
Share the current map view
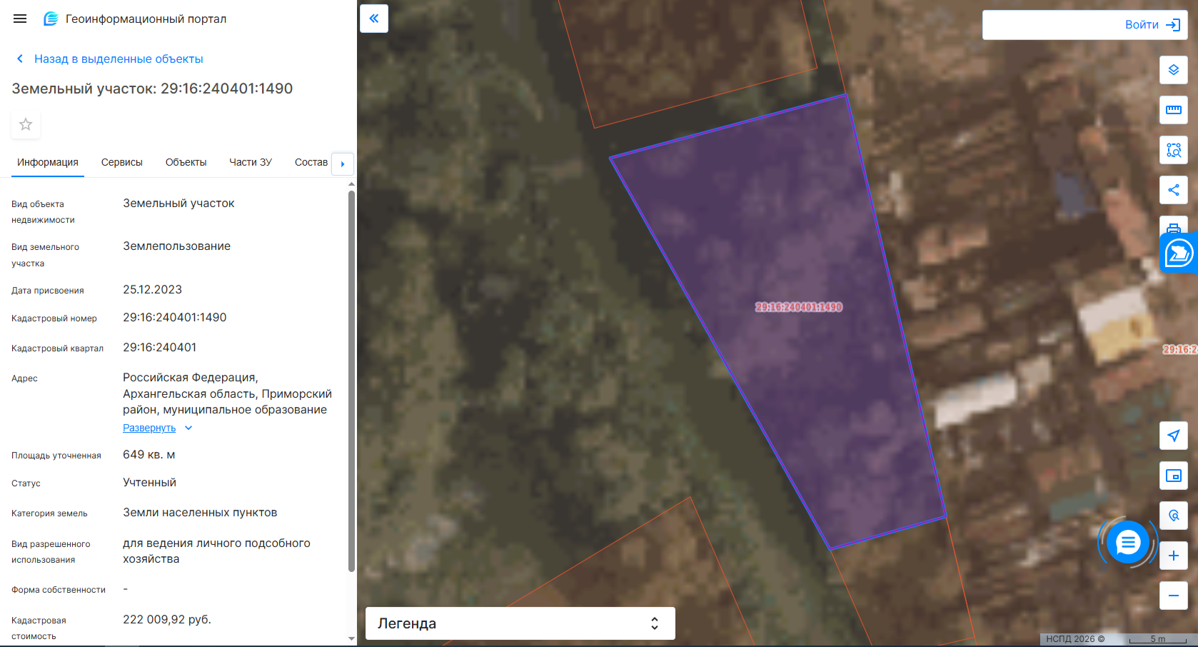pyautogui.click(x=1174, y=190)
